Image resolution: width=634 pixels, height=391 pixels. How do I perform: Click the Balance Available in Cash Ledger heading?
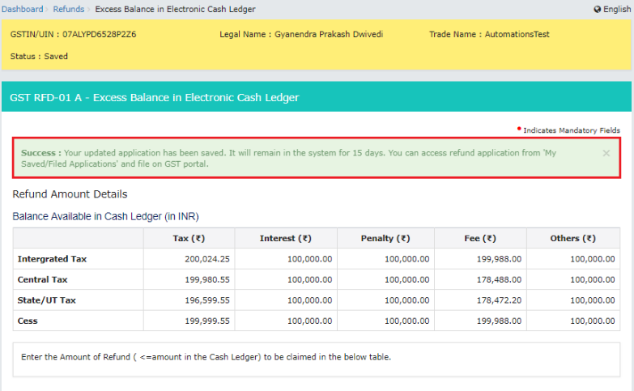tap(105, 216)
